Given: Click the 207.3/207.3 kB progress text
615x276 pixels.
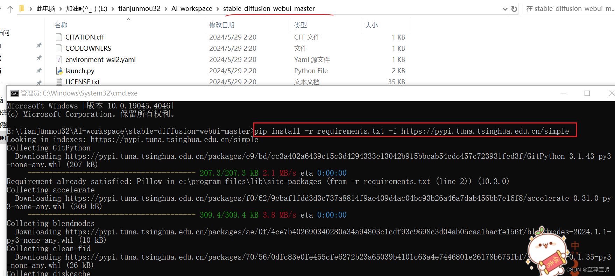Looking at the screenshot, I should [x=229, y=173].
